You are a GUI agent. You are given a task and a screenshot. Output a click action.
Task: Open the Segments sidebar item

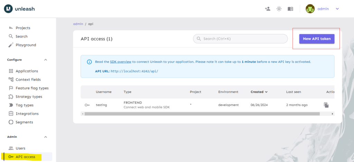pyautogui.click(x=24, y=122)
